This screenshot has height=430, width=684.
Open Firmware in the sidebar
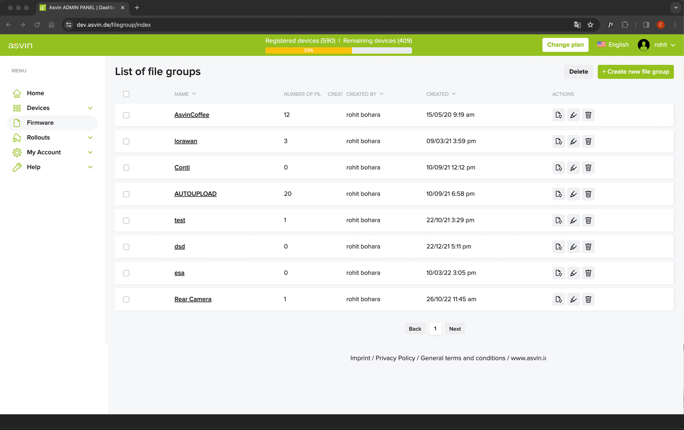(40, 123)
